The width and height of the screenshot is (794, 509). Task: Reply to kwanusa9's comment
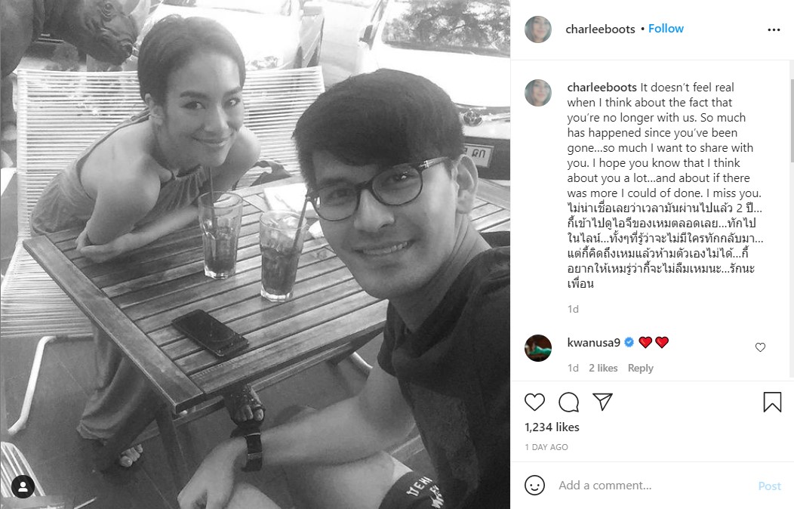coord(641,369)
